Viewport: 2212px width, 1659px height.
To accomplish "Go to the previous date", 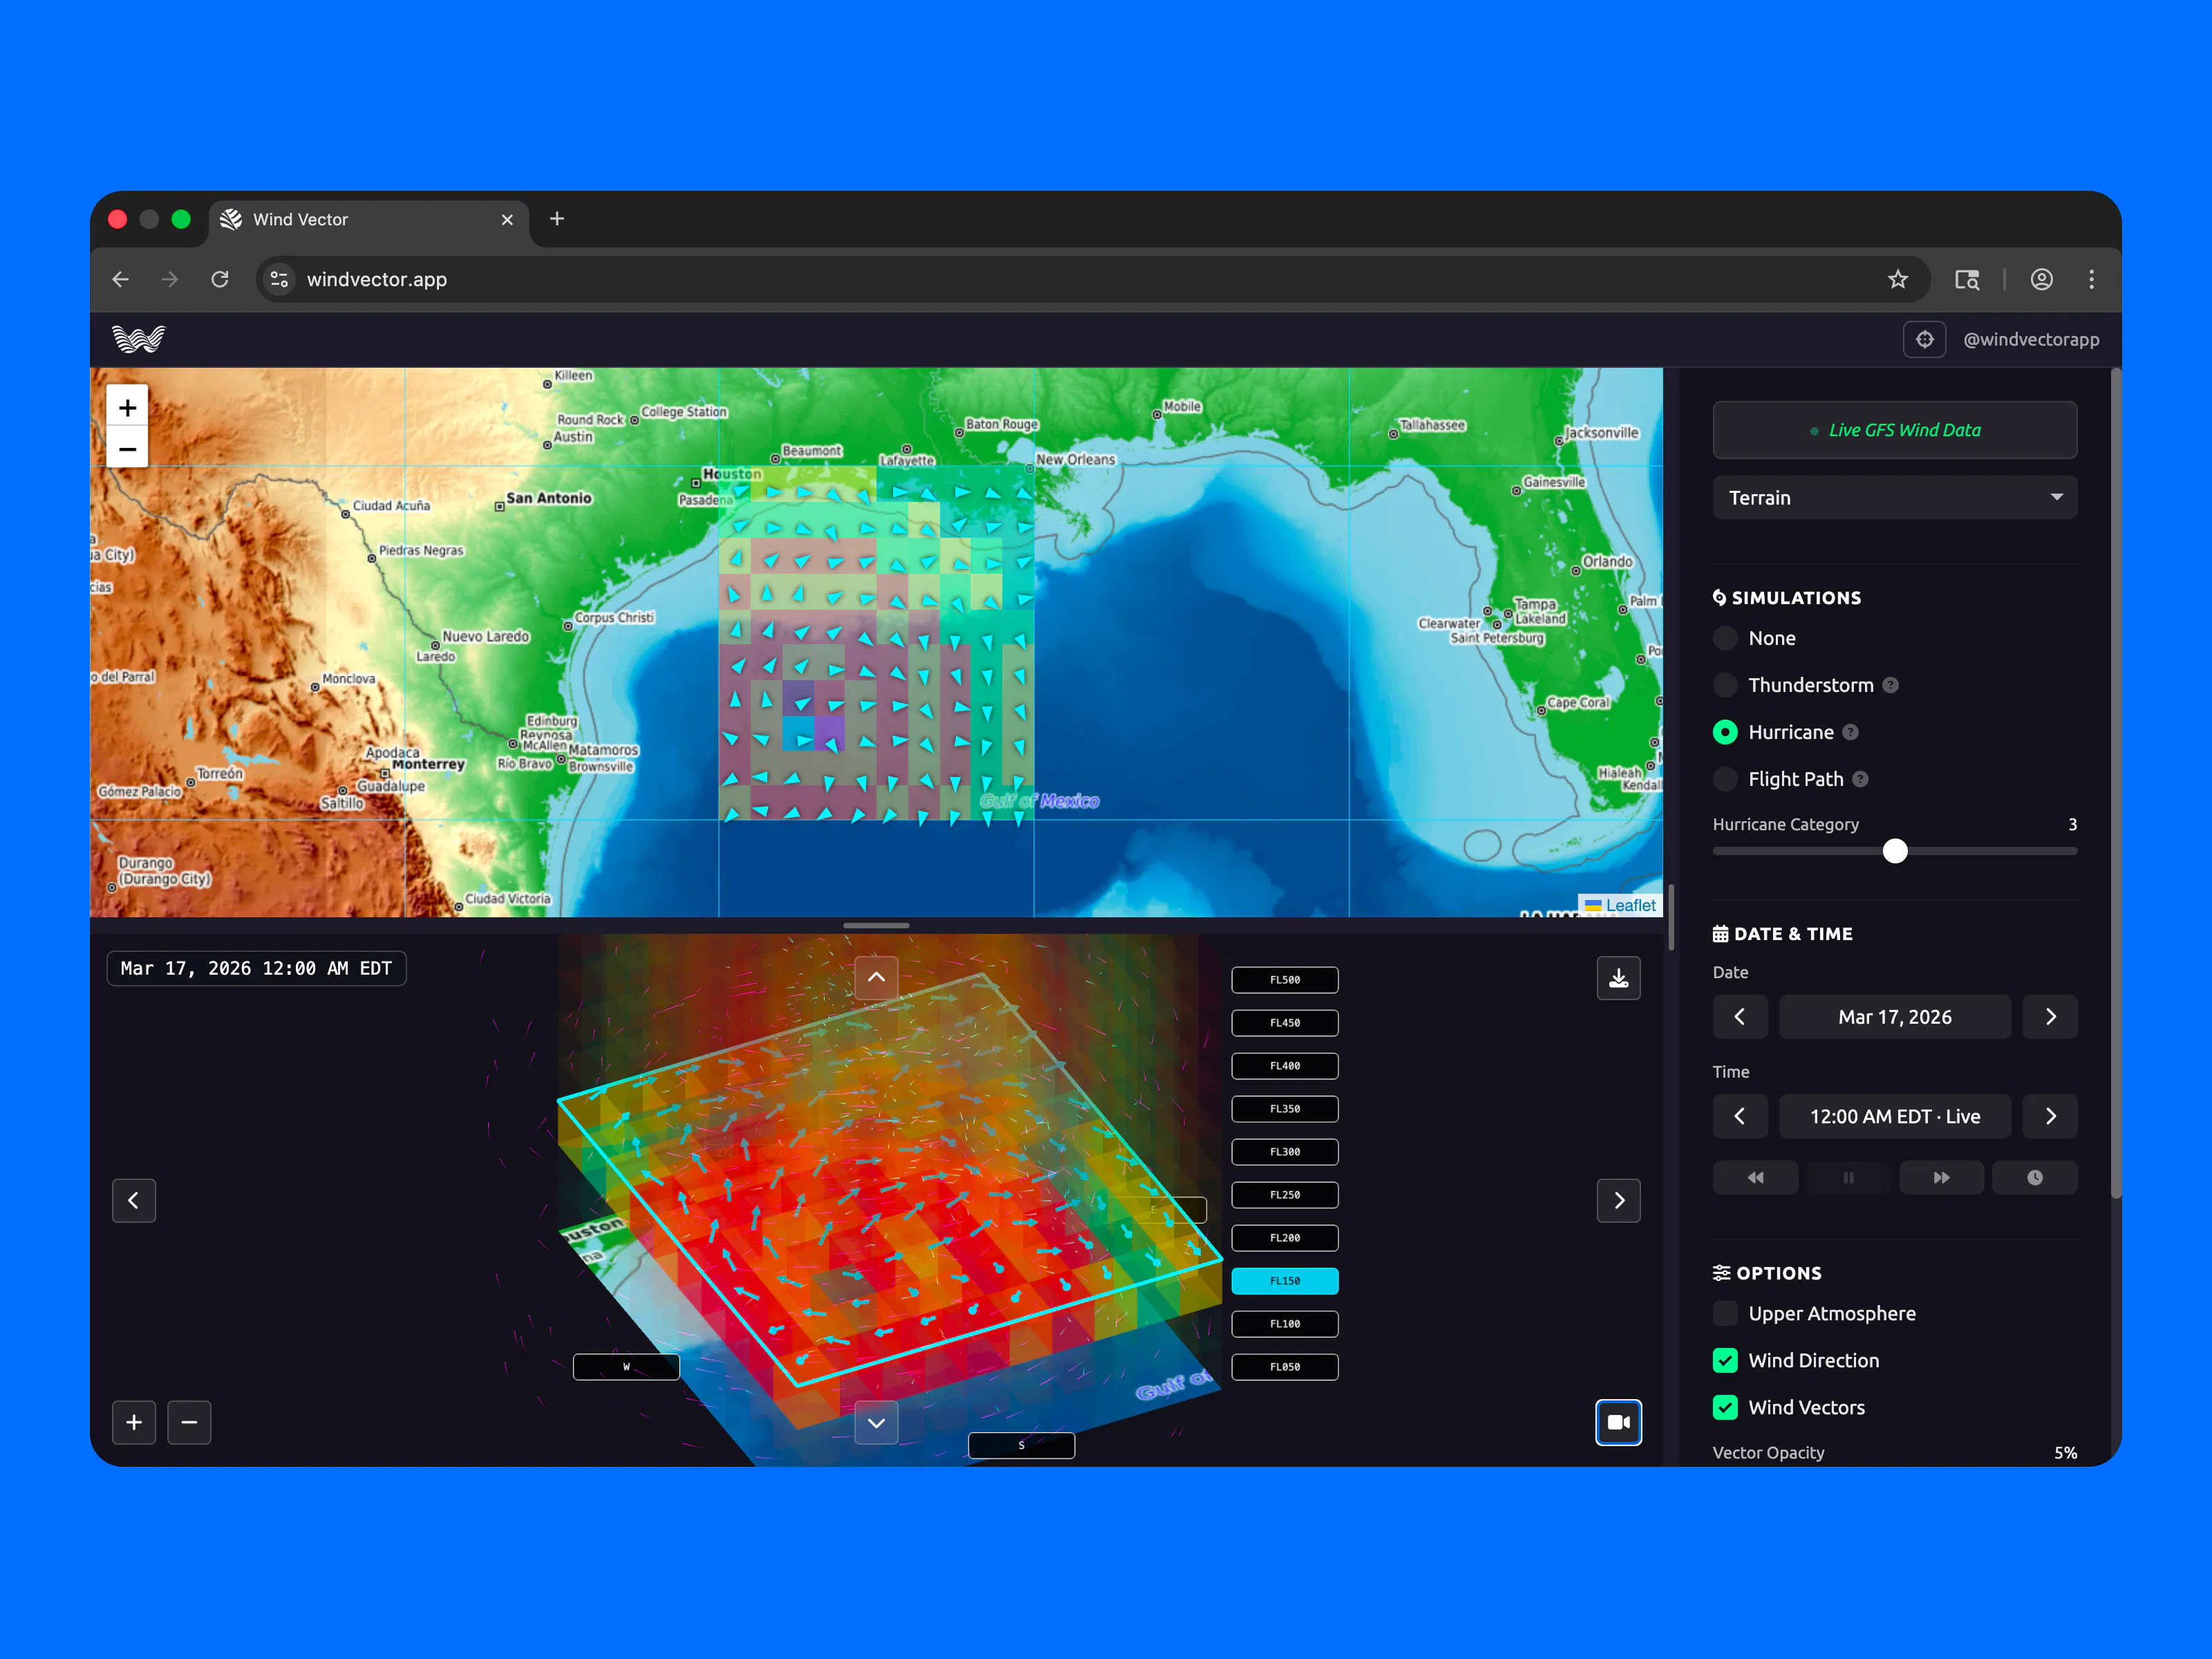I will pos(1739,1016).
